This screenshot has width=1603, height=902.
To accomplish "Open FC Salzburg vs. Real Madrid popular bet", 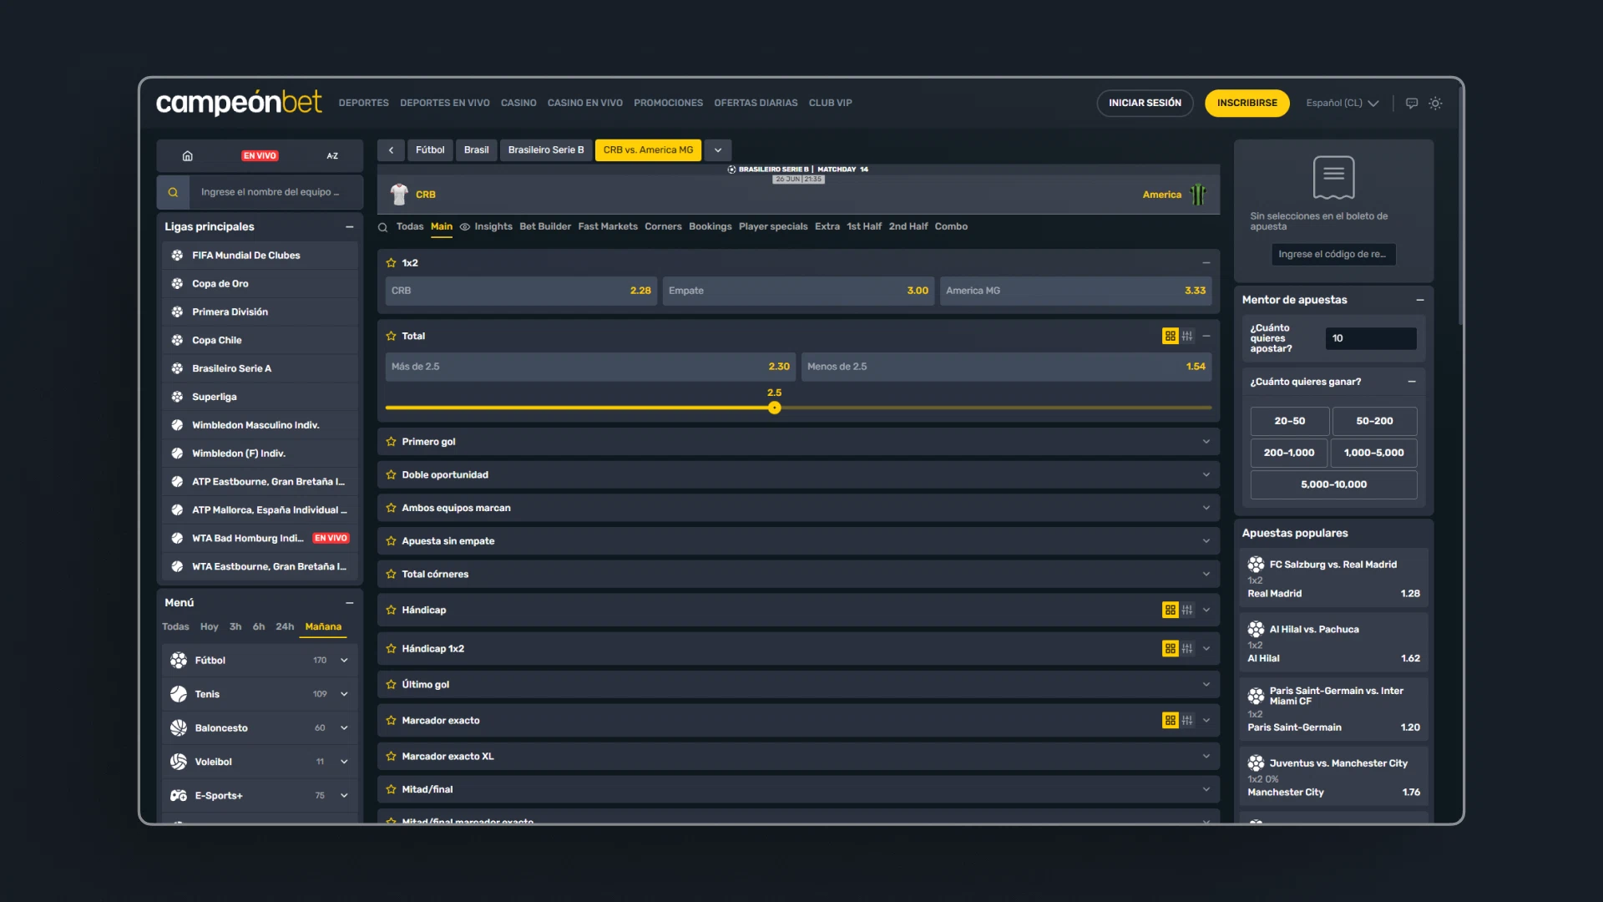I will pyautogui.click(x=1333, y=578).
